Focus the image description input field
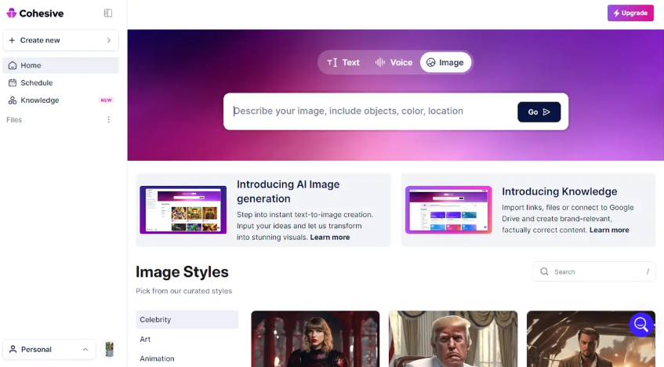 click(x=372, y=111)
